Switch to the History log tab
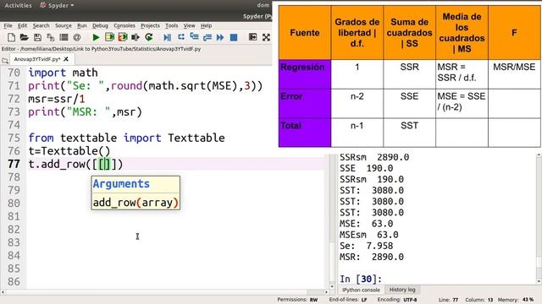Image resolution: width=542 pixels, height=304 pixels. [x=402, y=290]
